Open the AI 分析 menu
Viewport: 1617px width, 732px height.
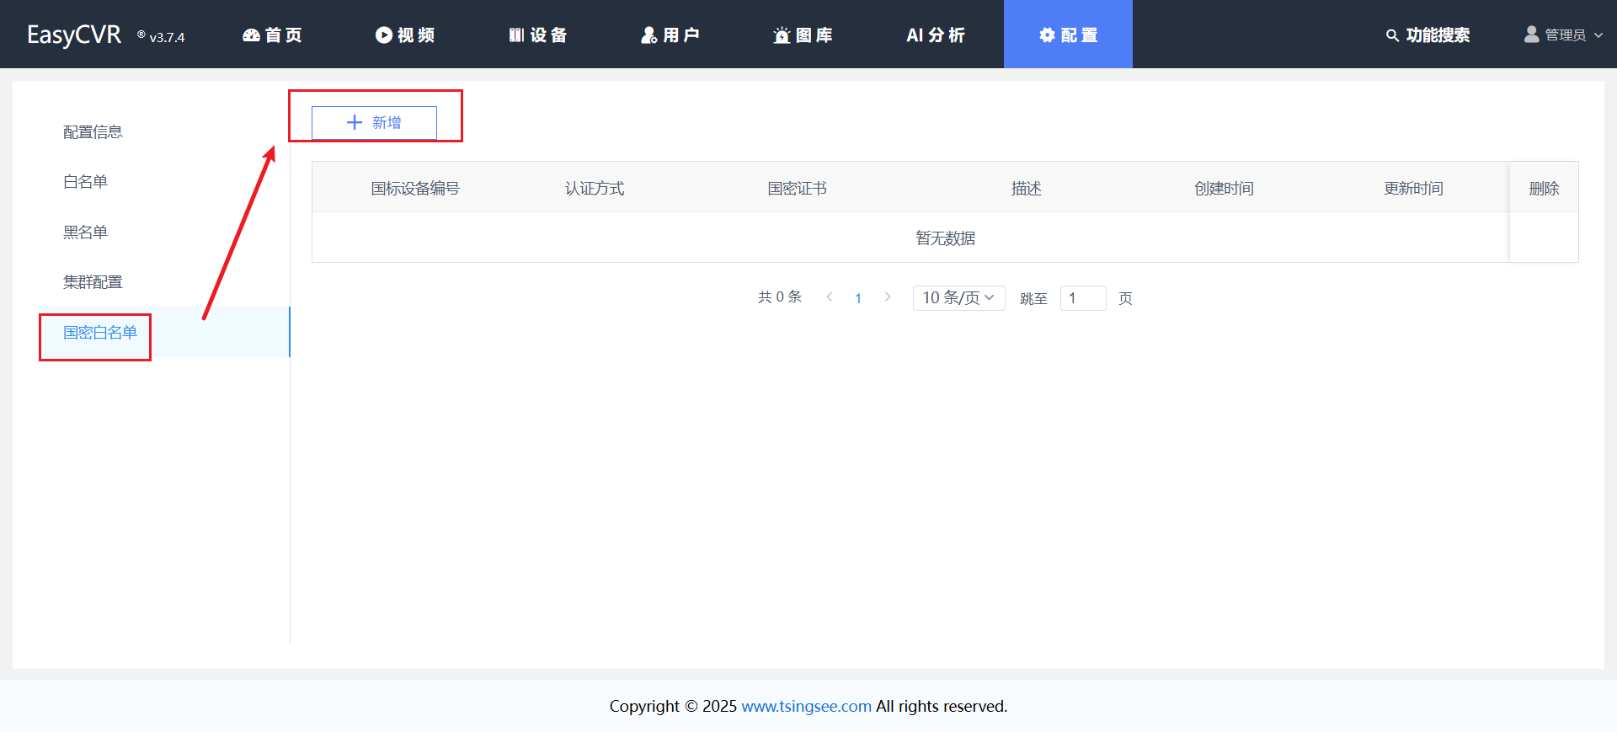coord(936,35)
